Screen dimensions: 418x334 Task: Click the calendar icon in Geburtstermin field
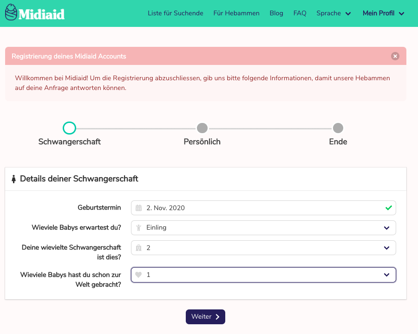(x=138, y=208)
